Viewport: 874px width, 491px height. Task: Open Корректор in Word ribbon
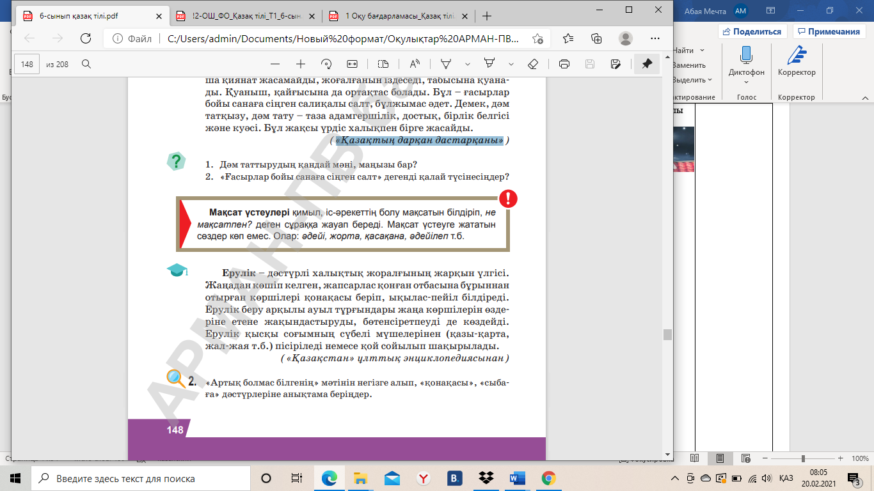click(x=797, y=62)
